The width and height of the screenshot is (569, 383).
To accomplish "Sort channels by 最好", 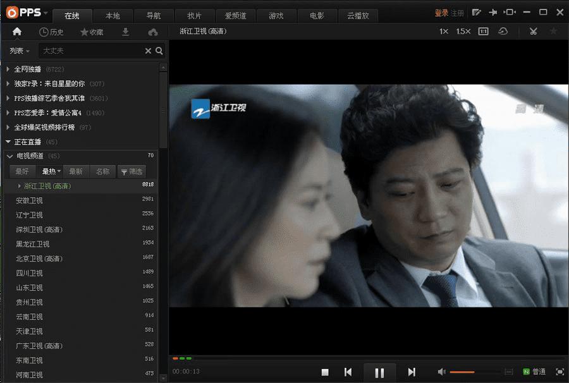I will point(21,171).
